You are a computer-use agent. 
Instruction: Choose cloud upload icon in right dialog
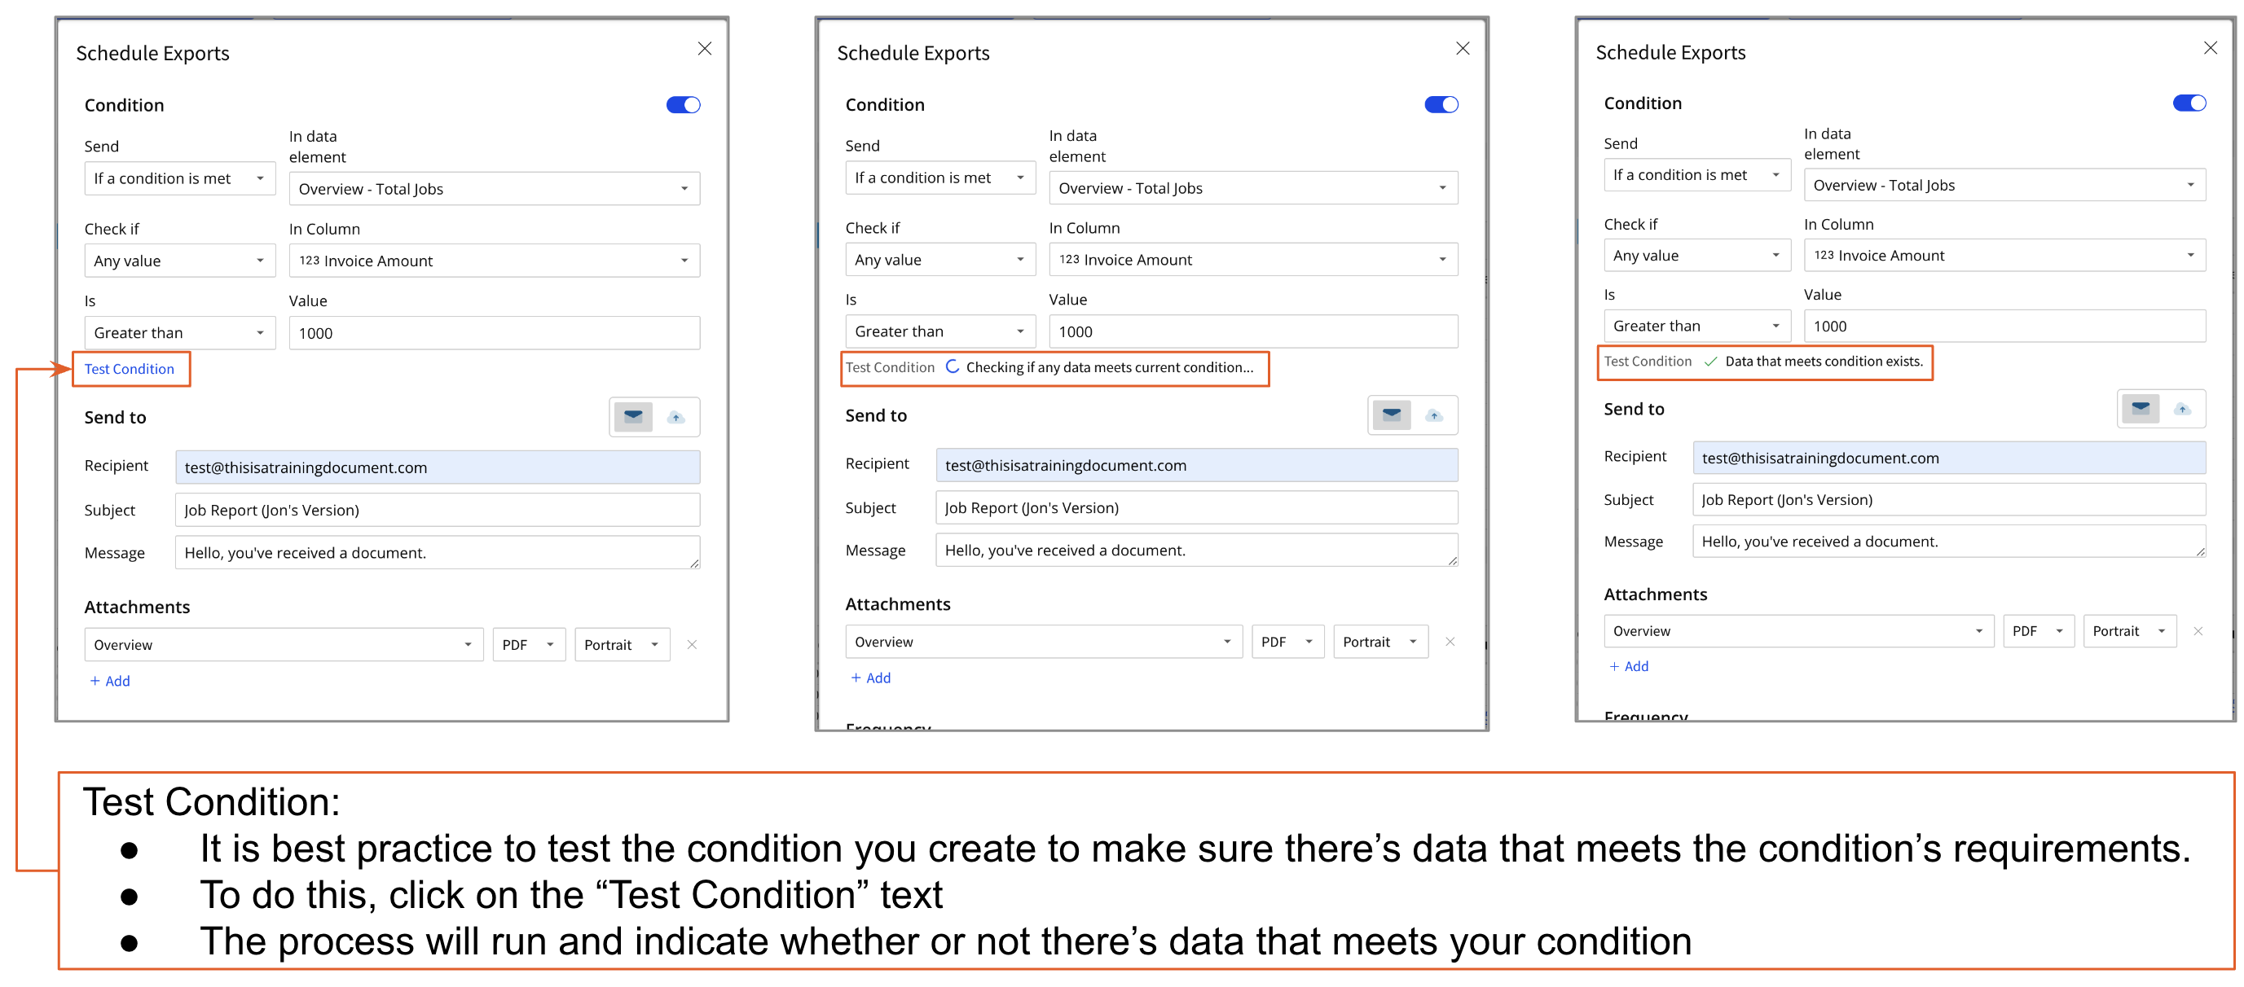(2182, 408)
